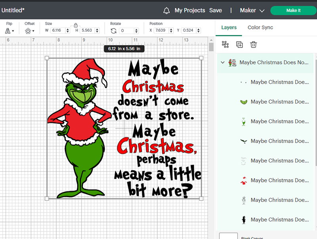Click the green Make It button
The image size is (317, 239).
tap(293, 11)
